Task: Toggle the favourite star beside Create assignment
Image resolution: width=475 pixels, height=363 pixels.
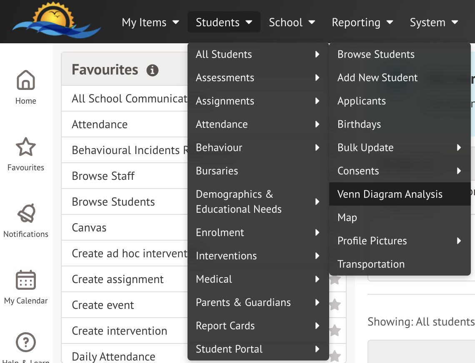Action: [335, 279]
